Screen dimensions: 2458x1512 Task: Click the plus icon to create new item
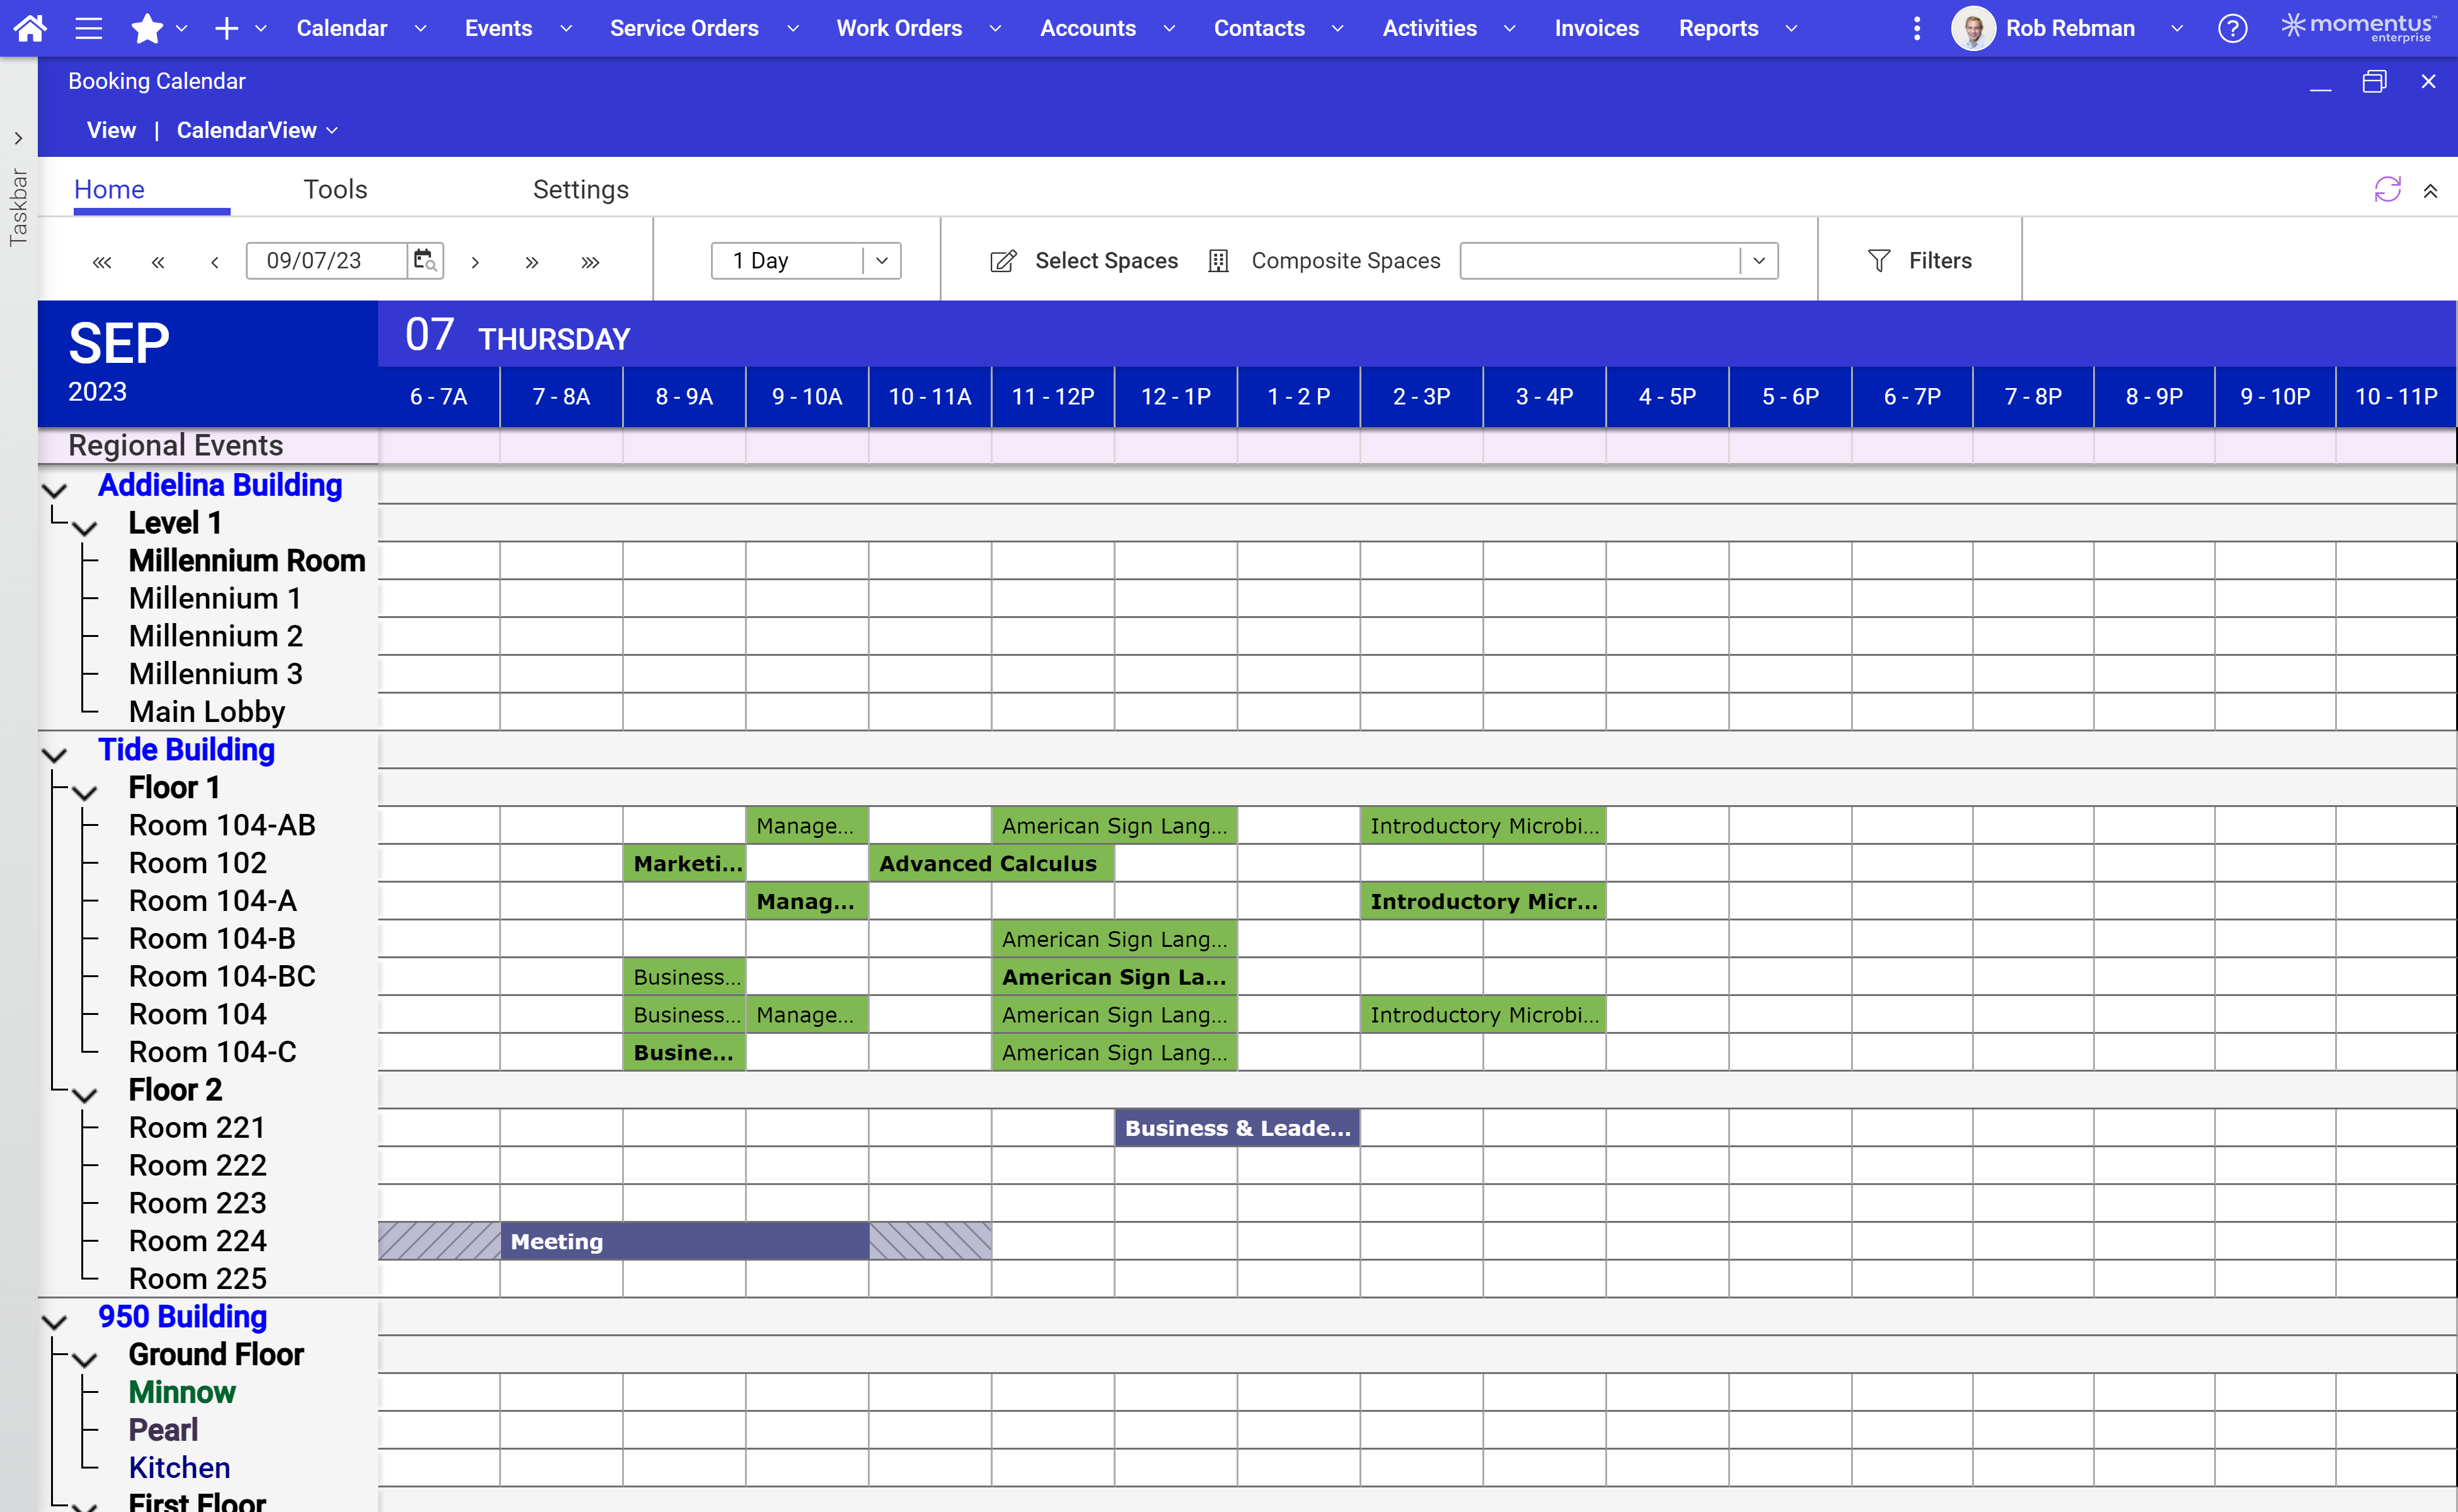(x=226, y=28)
